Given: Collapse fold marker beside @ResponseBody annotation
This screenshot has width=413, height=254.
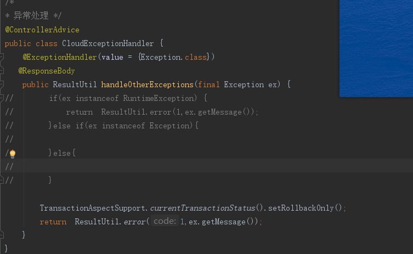Looking at the screenshot, I should coord(2,70).
